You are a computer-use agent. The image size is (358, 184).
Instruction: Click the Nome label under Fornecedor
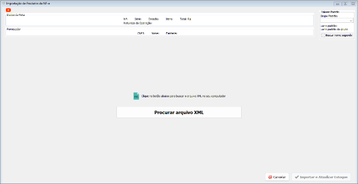pyautogui.click(x=155, y=33)
